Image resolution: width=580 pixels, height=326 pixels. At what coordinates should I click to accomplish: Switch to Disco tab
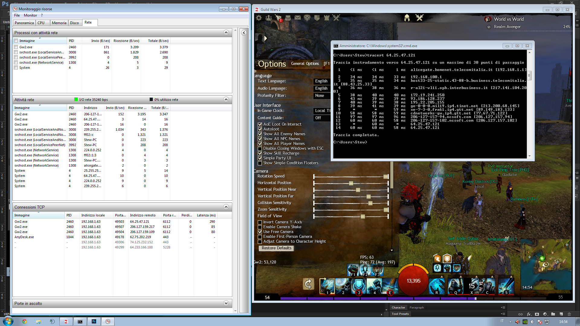coord(75,23)
